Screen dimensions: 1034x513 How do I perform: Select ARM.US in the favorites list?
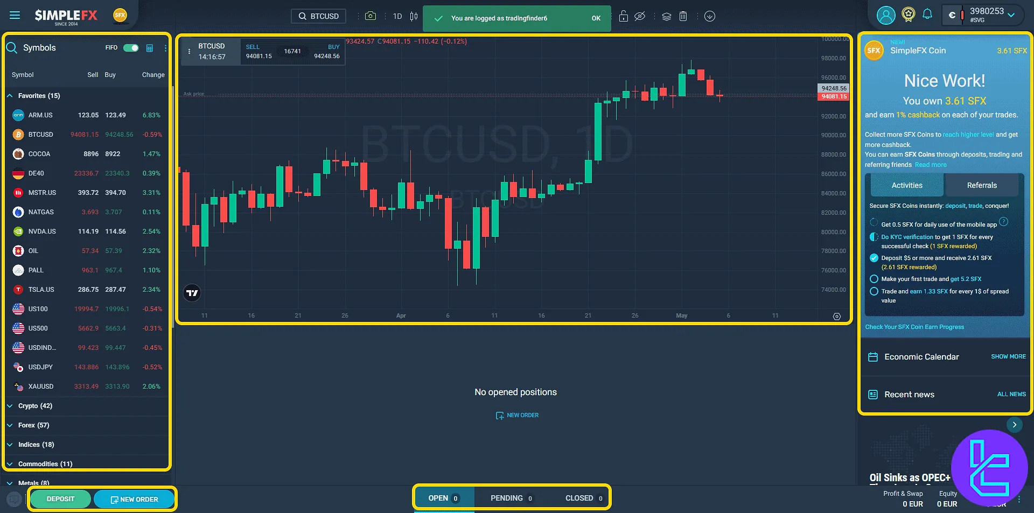[87, 115]
